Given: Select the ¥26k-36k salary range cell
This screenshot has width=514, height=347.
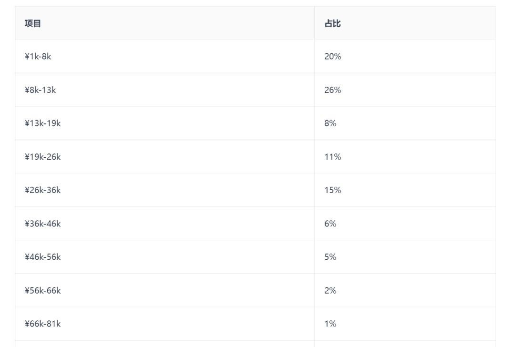Looking at the screenshot, I should [165, 190].
